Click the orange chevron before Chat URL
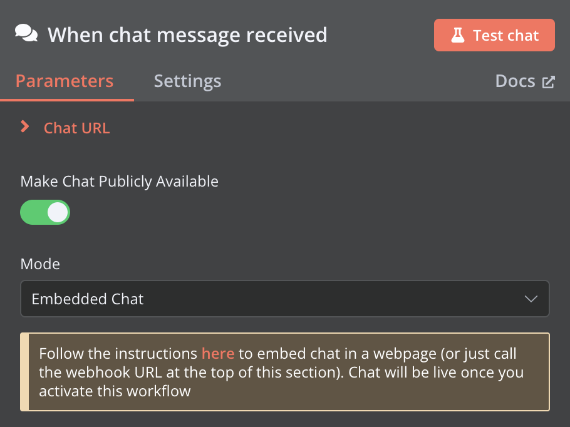 (25, 127)
